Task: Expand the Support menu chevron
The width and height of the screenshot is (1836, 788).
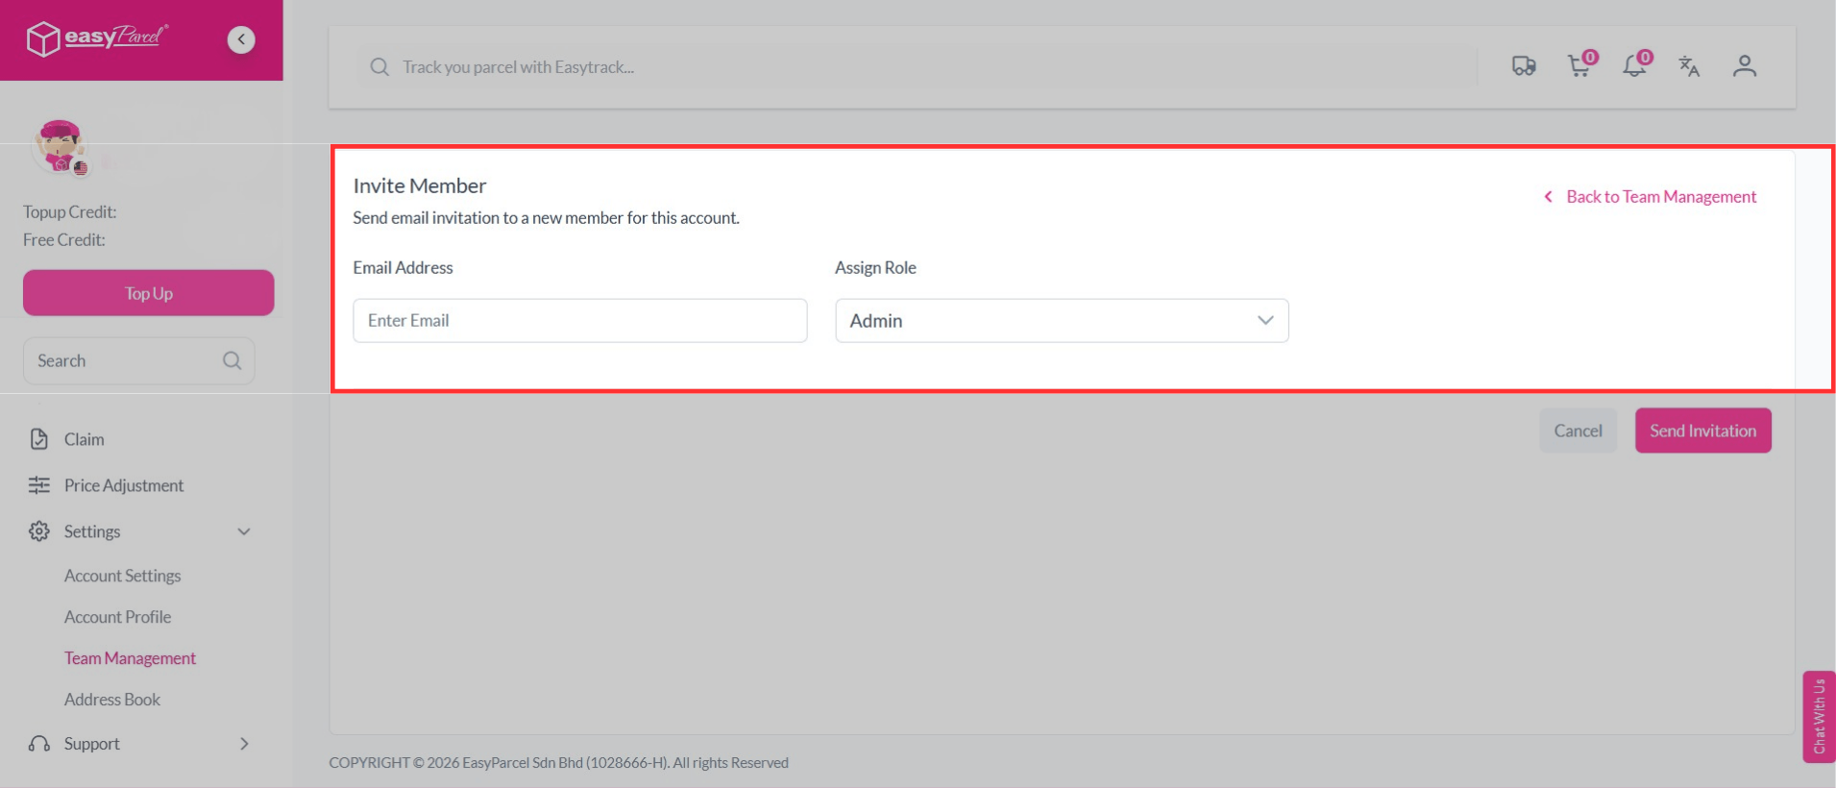Action: tap(244, 744)
